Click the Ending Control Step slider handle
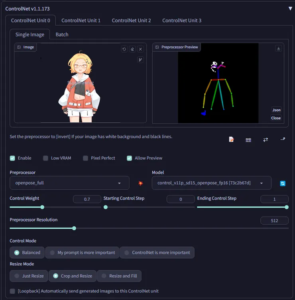The width and height of the screenshot is (295, 300). pos(286,207)
